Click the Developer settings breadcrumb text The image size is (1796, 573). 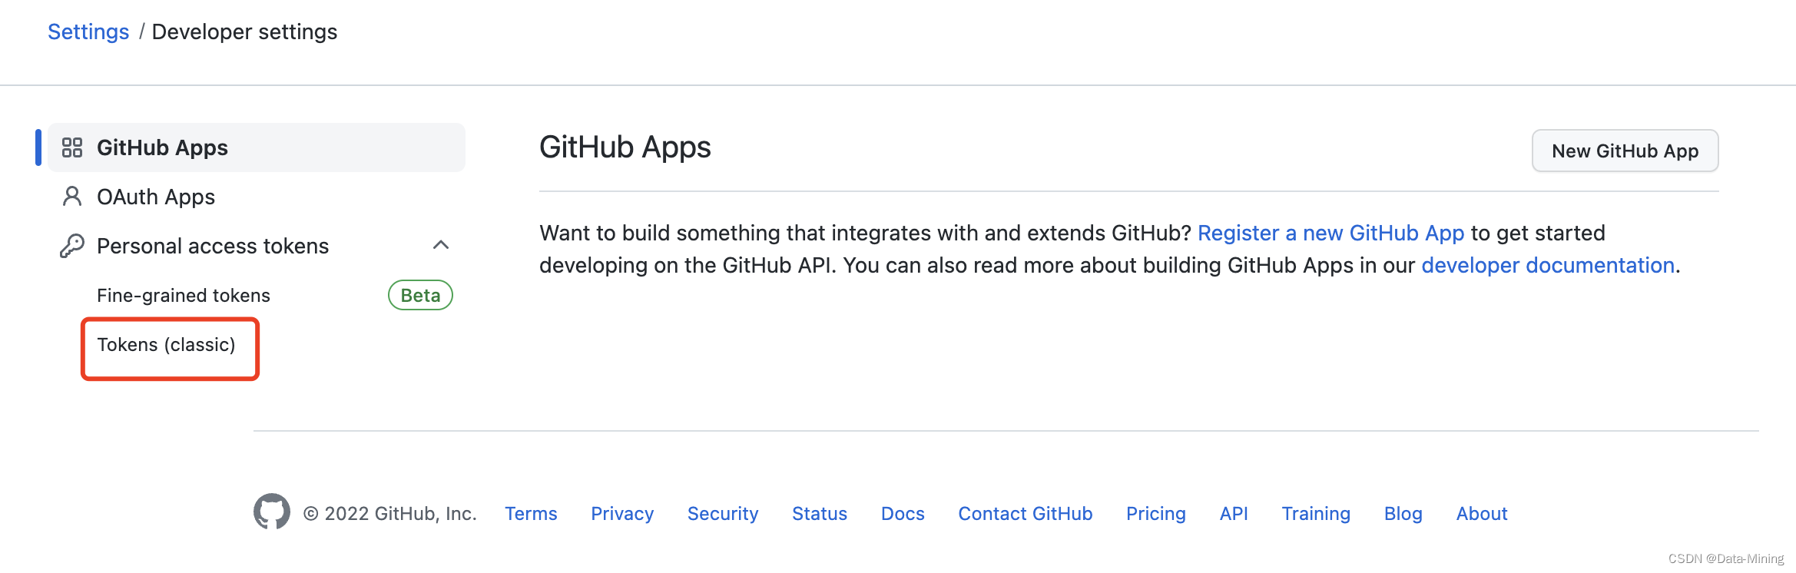244,31
